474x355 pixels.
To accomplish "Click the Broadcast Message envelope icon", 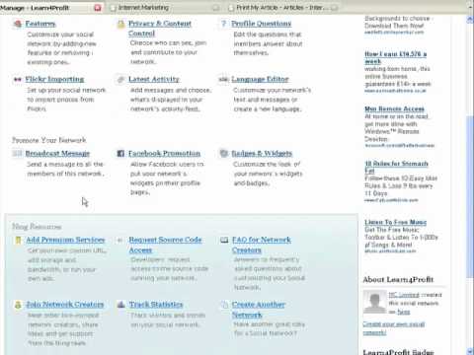I will coord(17,153).
